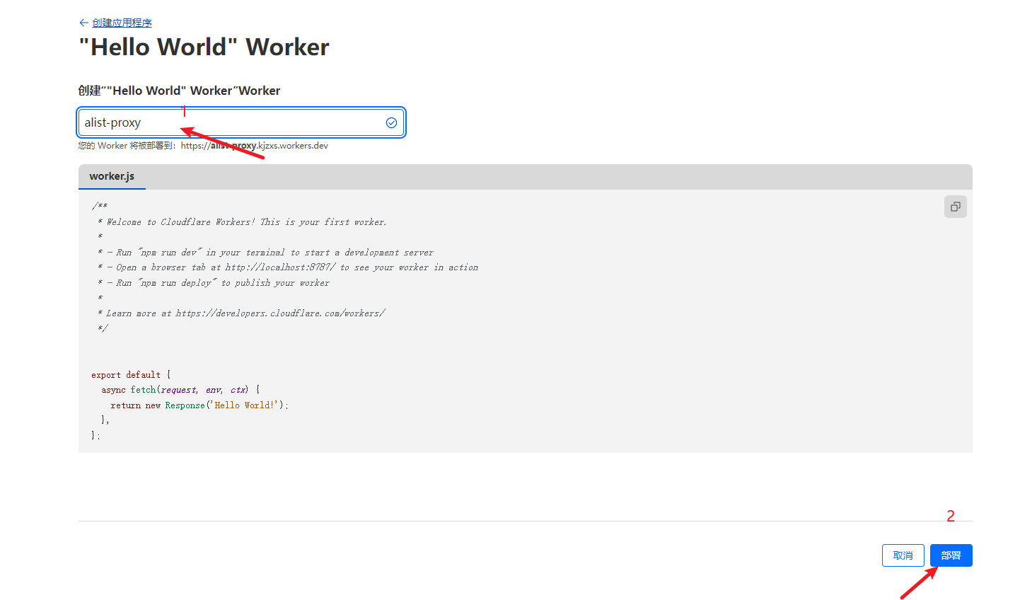Click the 'Welcome to Cloudflare Workers!' comment line

[242, 221]
